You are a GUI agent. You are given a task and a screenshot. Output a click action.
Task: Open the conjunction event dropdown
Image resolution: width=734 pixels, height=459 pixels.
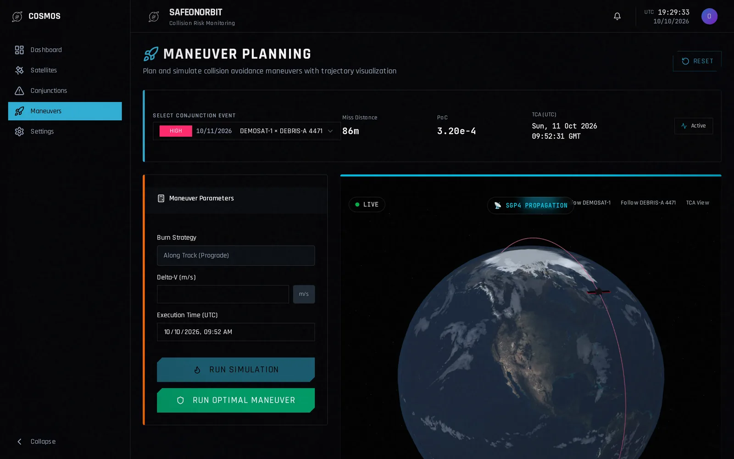click(x=246, y=131)
